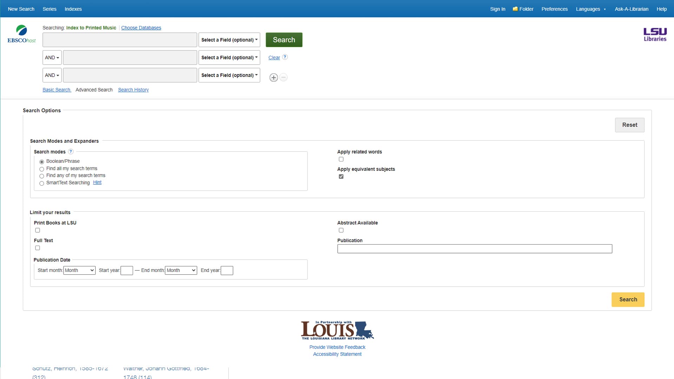Open Search History link
Screen dimensions: 674x379
(133, 90)
